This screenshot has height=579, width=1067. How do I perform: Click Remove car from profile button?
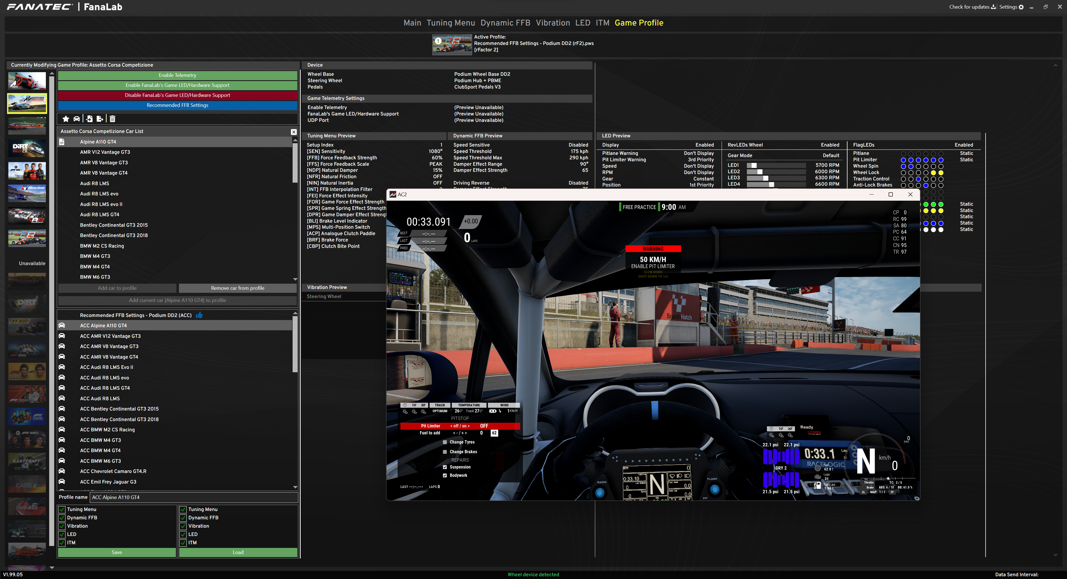point(237,288)
